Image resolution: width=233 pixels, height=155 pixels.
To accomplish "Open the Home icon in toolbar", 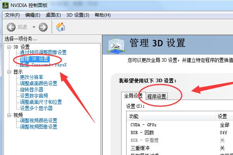I will pos(61,27).
